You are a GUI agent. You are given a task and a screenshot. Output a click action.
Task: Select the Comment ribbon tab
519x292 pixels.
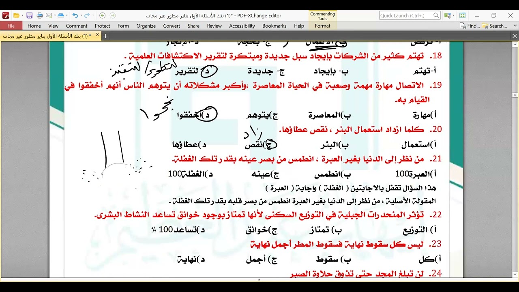coord(77,26)
